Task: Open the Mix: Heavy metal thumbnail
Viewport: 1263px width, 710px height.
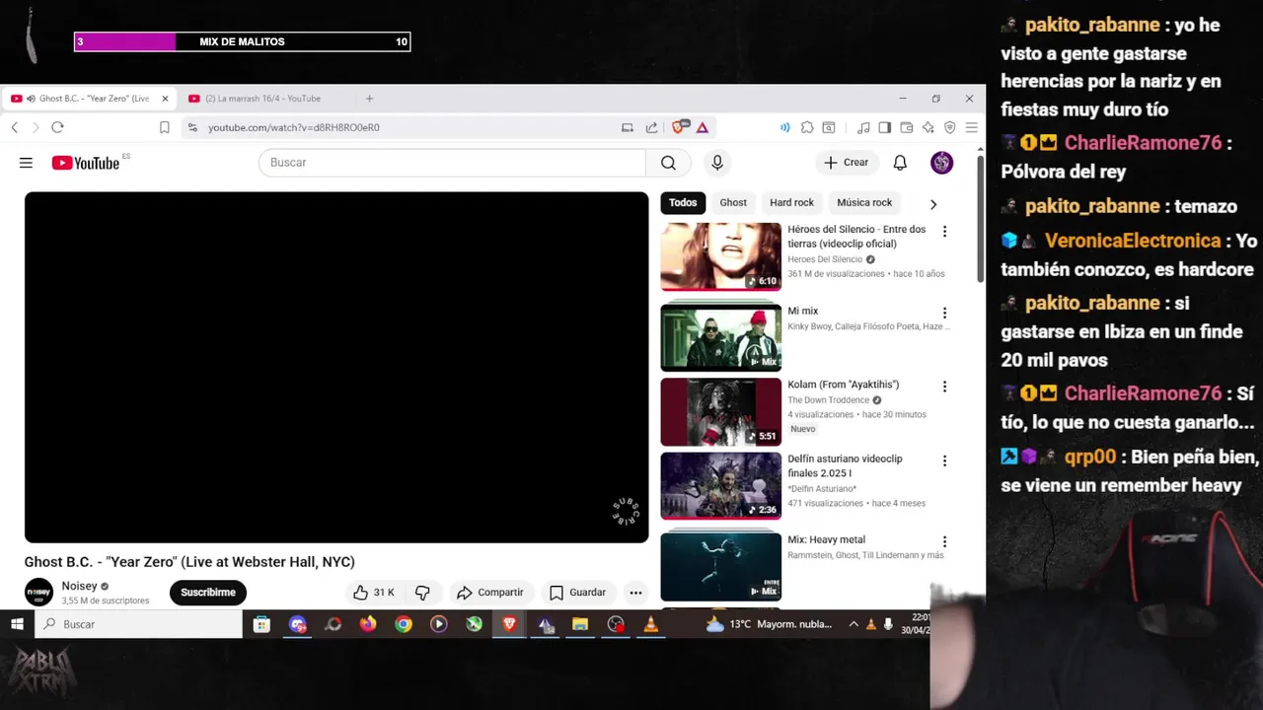Action: pyautogui.click(x=720, y=566)
